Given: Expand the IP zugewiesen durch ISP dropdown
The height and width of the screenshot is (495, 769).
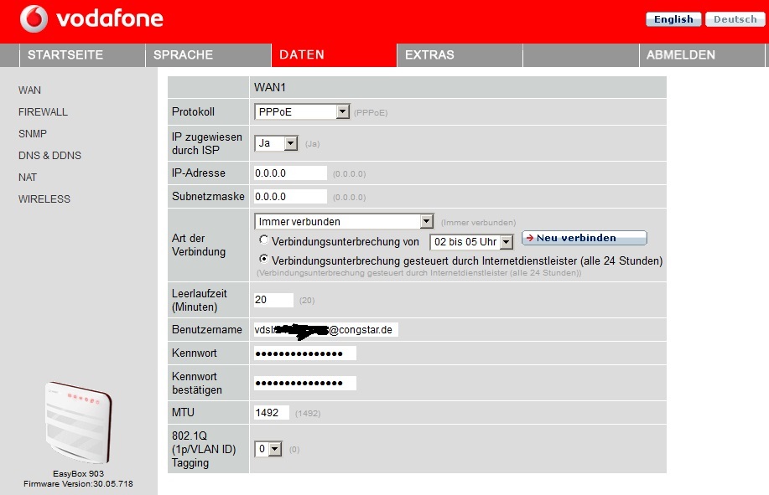Looking at the screenshot, I should coord(277,143).
